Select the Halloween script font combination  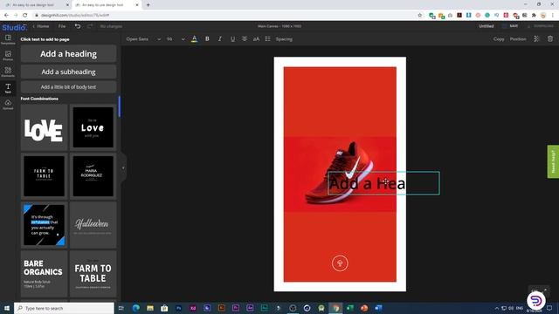pos(93,225)
